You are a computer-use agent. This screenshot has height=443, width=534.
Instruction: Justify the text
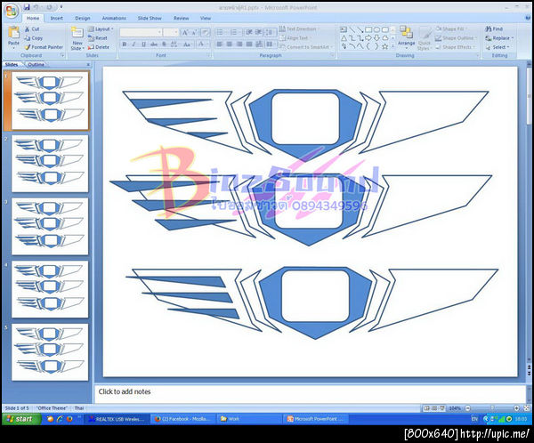pos(249,44)
